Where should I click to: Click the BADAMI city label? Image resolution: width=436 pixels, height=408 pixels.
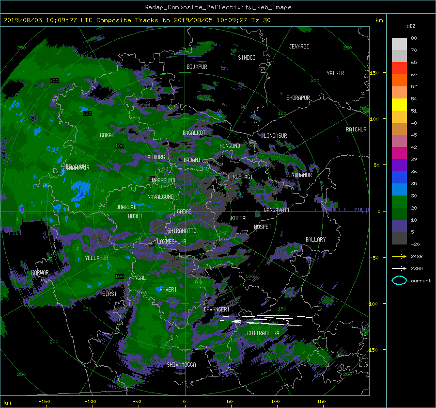192,160
